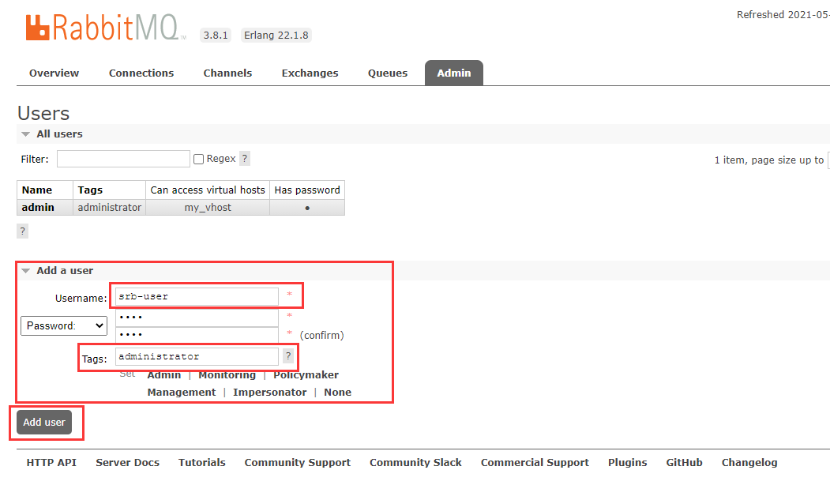This screenshot has width=830, height=485.
Task: Open the GitHub footer link
Action: [x=684, y=462]
